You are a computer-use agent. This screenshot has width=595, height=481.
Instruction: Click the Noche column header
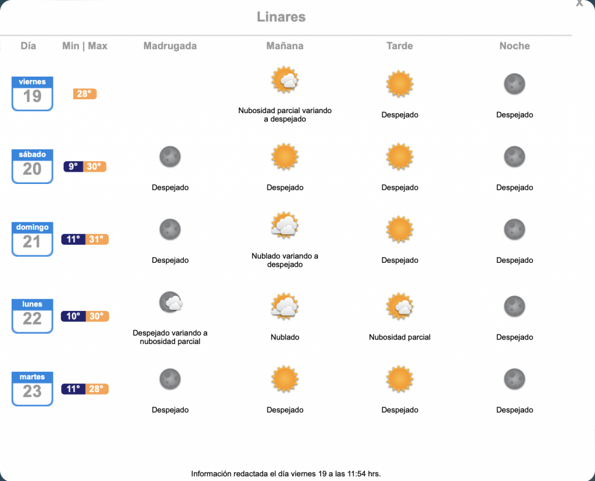[515, 46]
